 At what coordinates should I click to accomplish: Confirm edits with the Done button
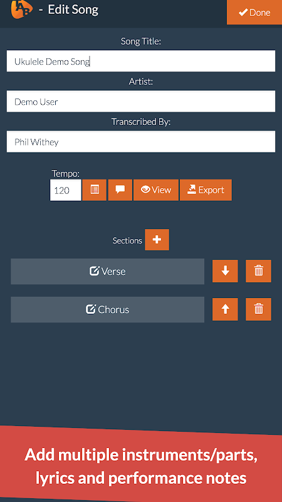coord(254,12)
